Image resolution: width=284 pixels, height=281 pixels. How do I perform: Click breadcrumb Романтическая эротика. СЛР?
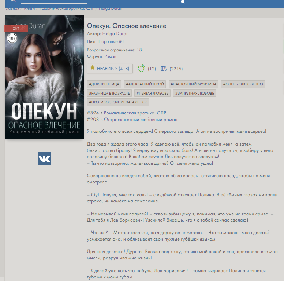tap(67, 8)
